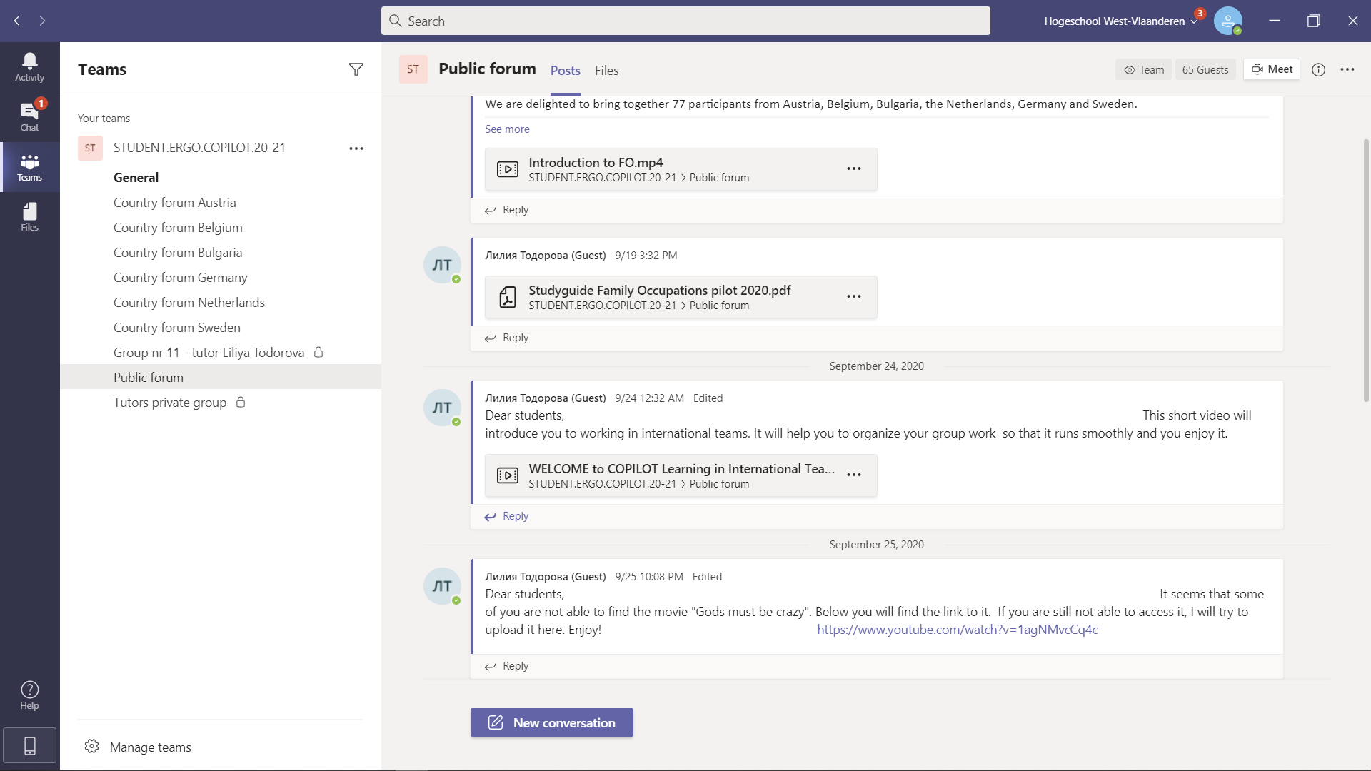Click the Search input field
Viewport: 1371px width, 771px height.
[x=685, y=21]
